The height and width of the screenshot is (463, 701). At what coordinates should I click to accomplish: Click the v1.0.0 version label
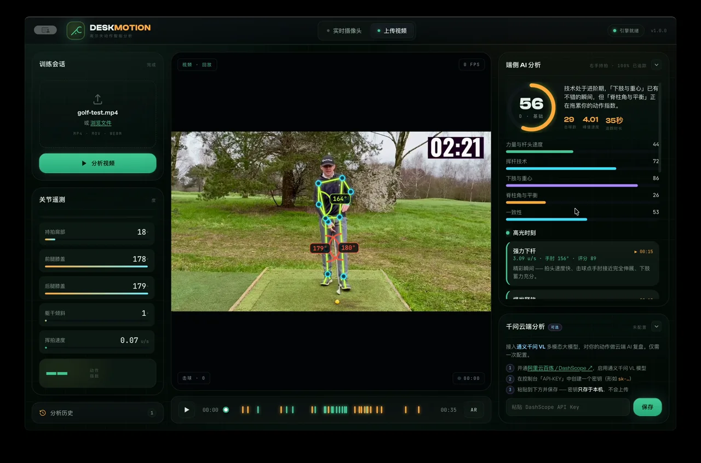coord(659,31)
